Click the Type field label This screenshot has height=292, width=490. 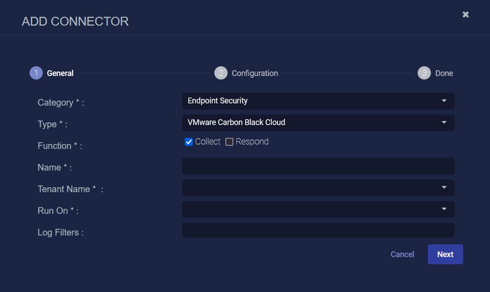tap(52, 124)
